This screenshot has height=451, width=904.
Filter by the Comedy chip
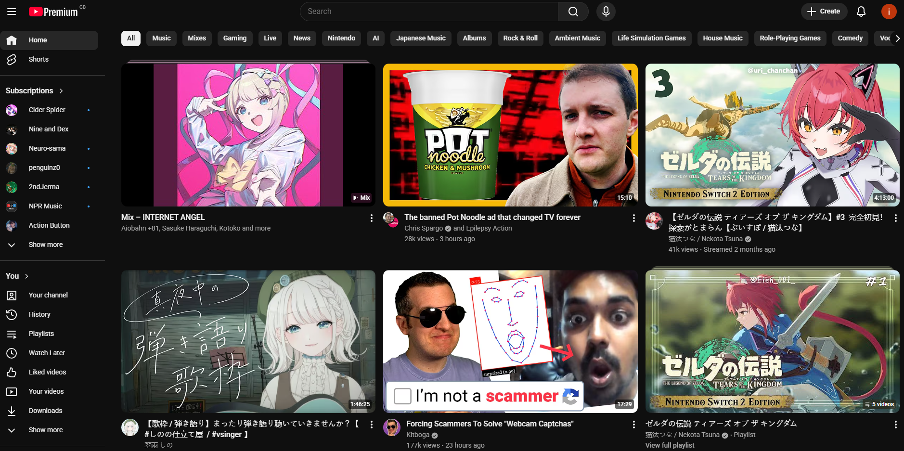850,38
